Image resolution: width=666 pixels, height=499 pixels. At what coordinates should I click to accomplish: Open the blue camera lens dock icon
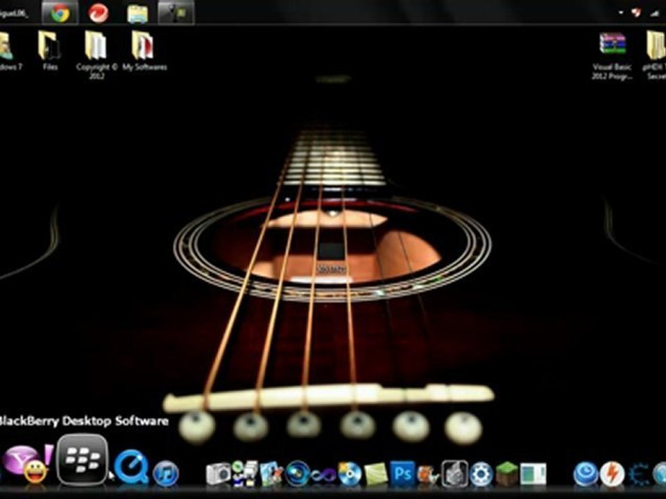298,473
